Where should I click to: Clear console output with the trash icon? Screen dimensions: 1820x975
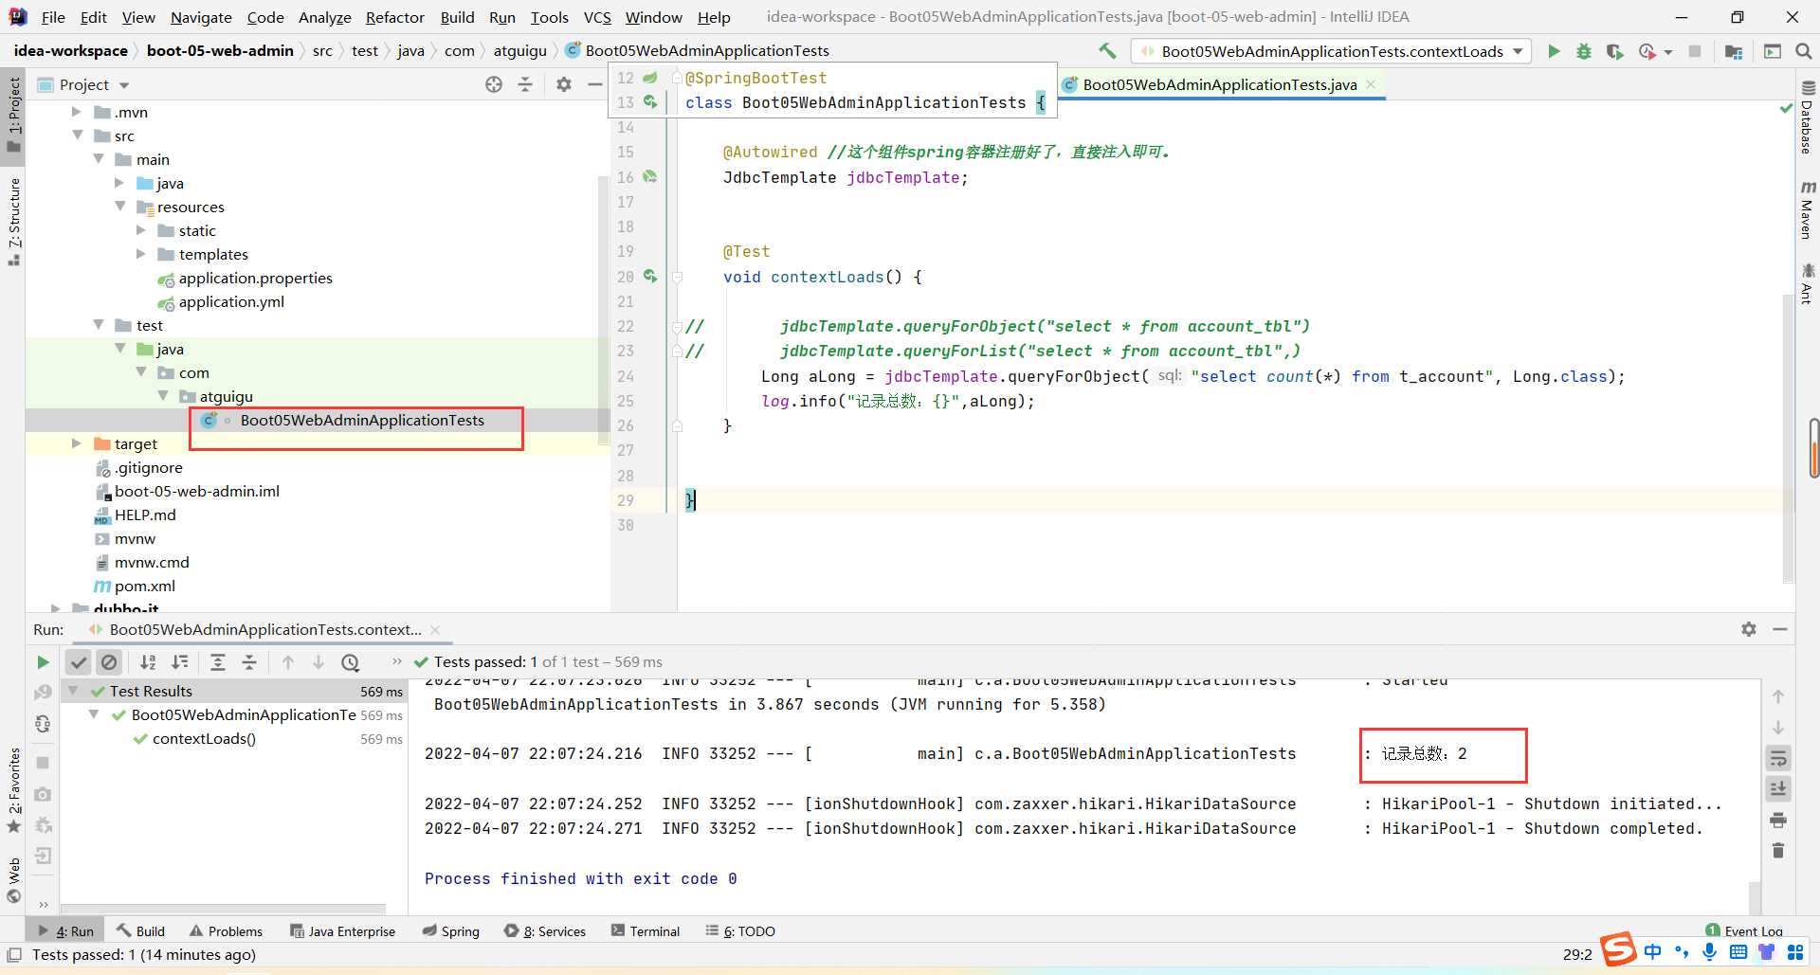(x=1778, y=851)
